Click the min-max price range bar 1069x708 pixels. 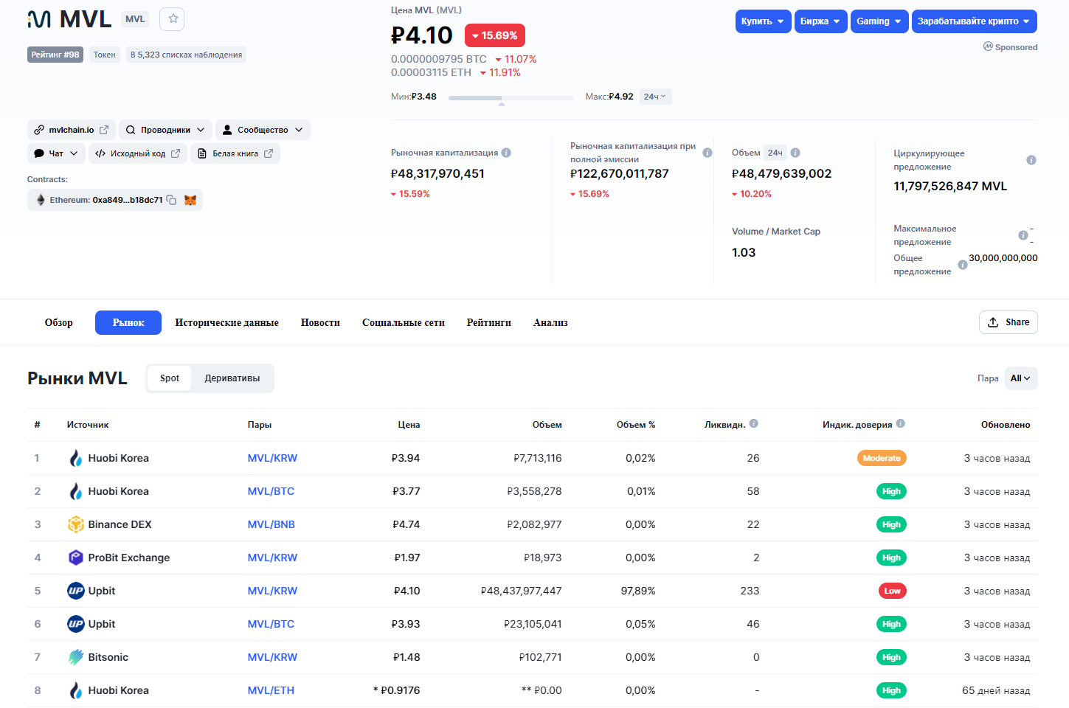point(511,97)
